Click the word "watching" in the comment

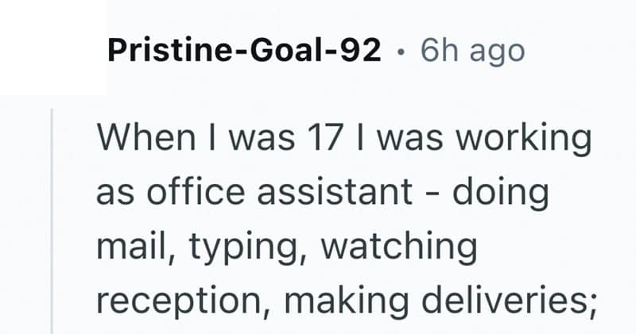point(390,248)
